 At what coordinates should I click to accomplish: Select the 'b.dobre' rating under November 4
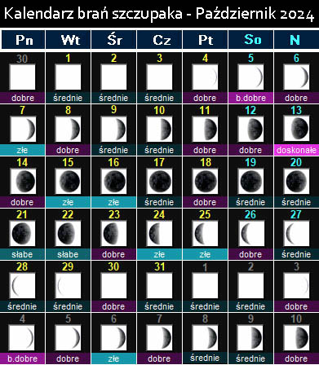22,358
